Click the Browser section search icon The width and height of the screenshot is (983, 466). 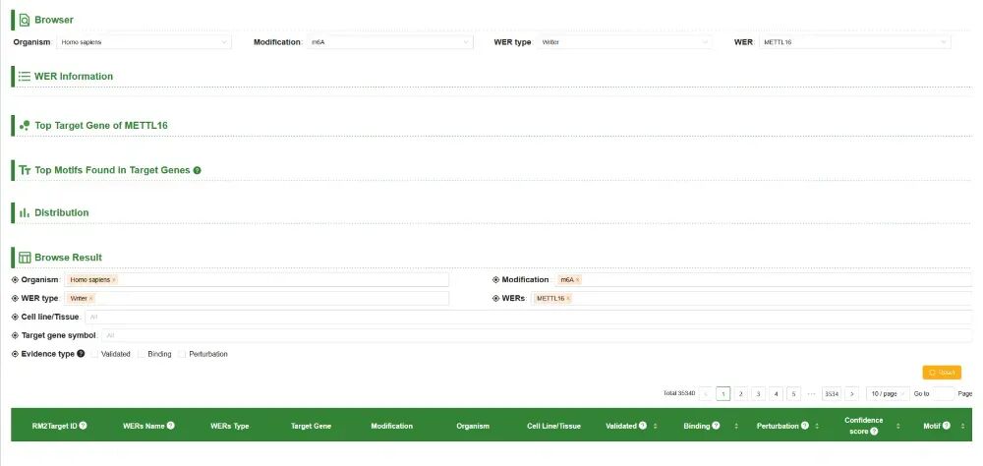pyautogui.click(x=25, y=20)
